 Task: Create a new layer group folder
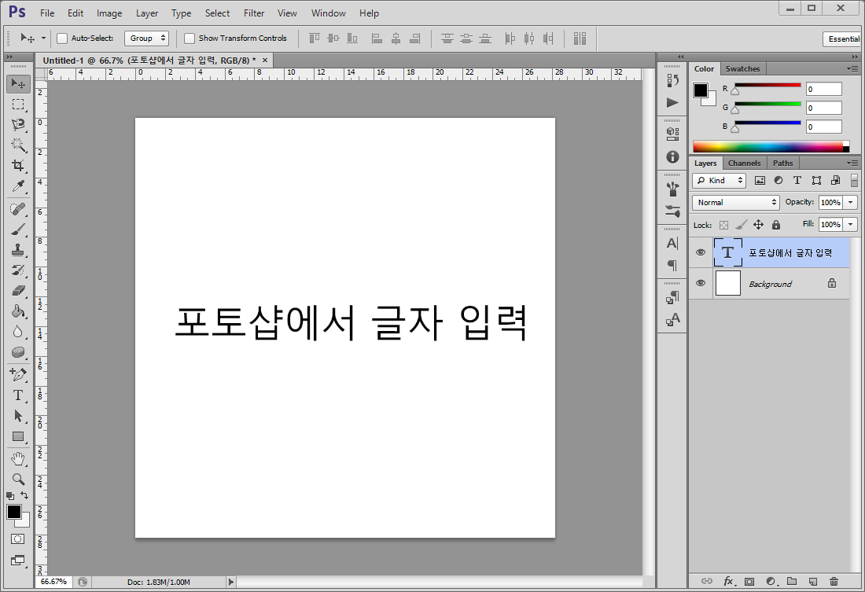coord(792,582)
